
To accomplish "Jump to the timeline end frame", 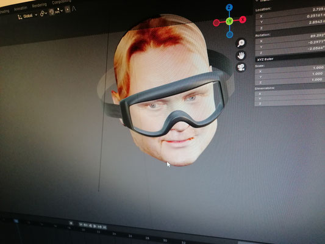I will click(105, 228).
